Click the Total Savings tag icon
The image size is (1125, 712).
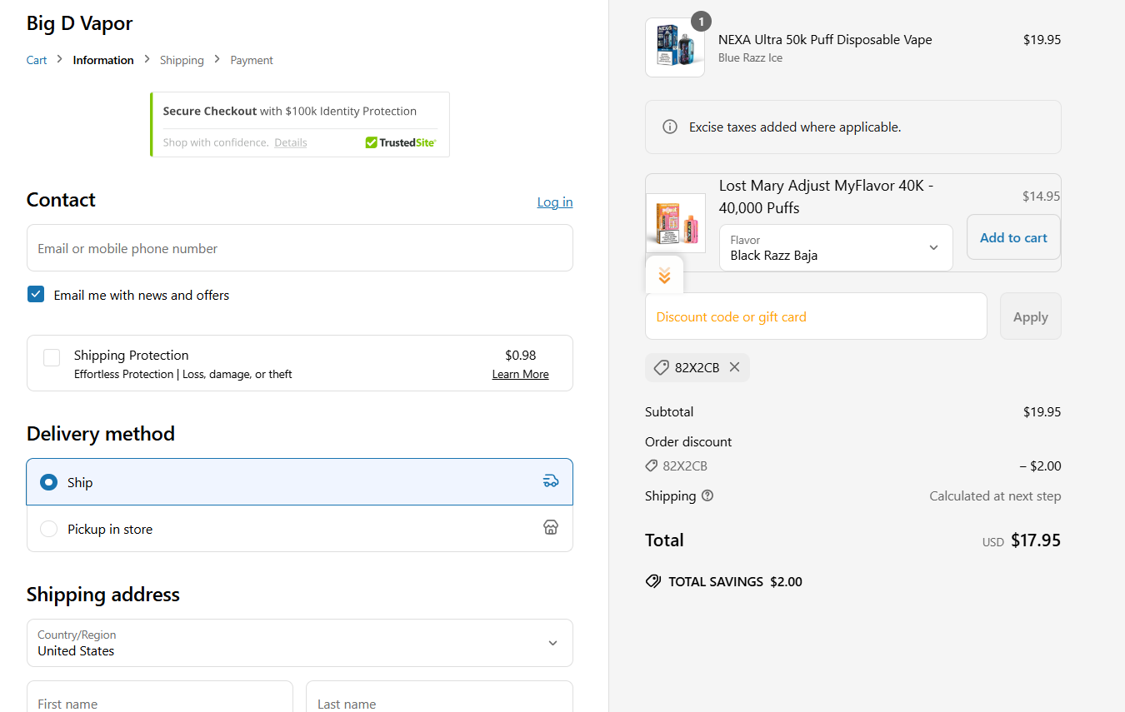653,581
